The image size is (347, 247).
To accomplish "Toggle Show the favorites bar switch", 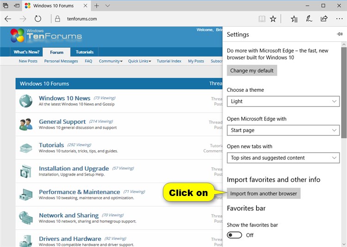I will [x=235, y=235].
